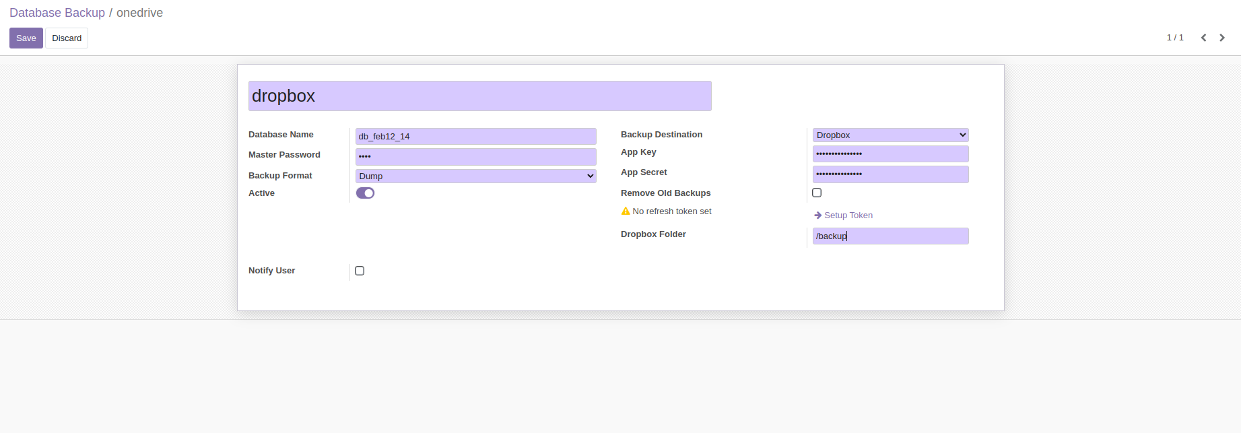
Task: Click the Remove Old Backups label
Action: tap(665, 193)
